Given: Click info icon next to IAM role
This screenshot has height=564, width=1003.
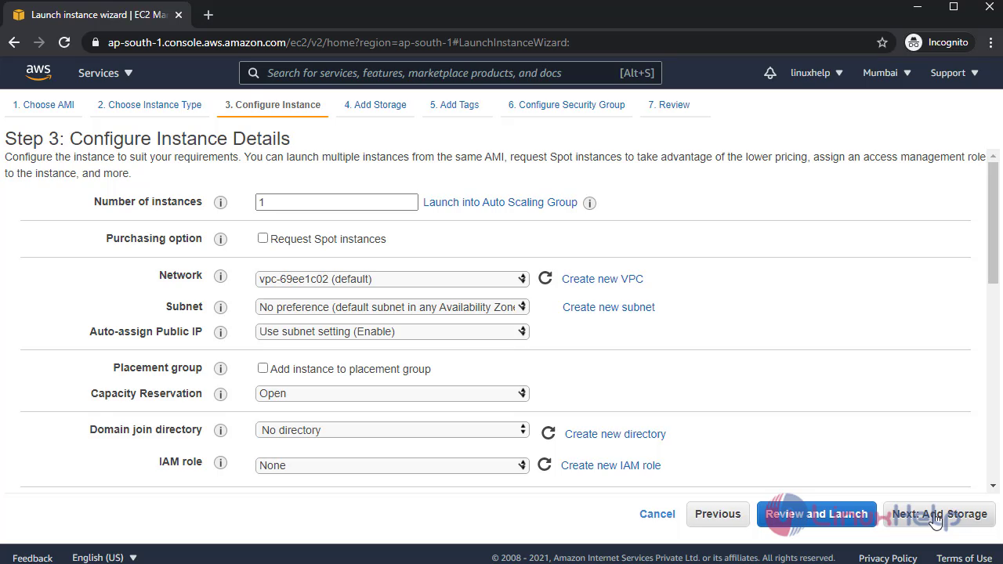Looking at the screenshot, I should (221, 462).
